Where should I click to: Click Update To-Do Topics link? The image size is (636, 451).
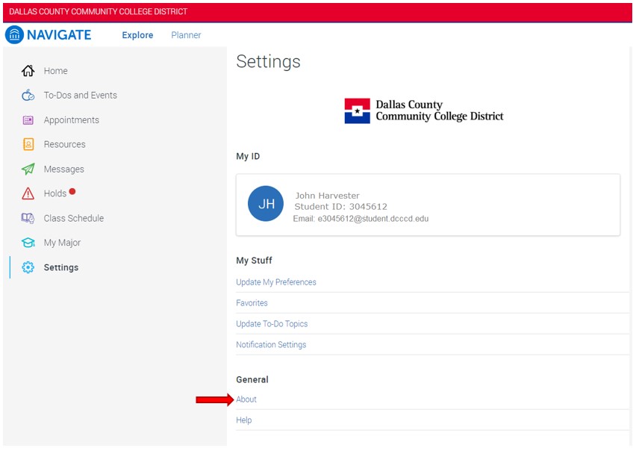point(272,324)
